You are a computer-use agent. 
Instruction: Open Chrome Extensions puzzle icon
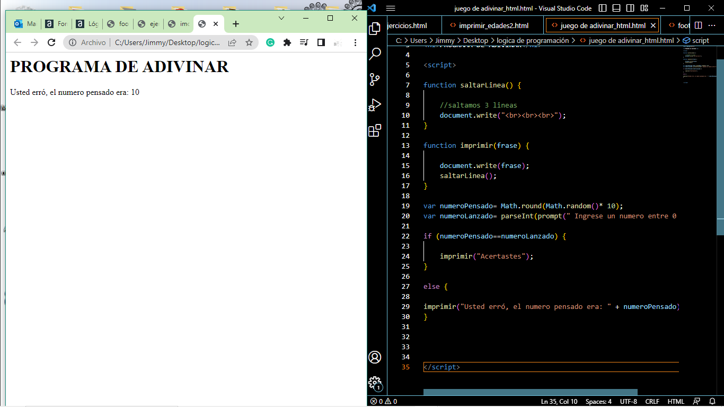pos(287,42)
